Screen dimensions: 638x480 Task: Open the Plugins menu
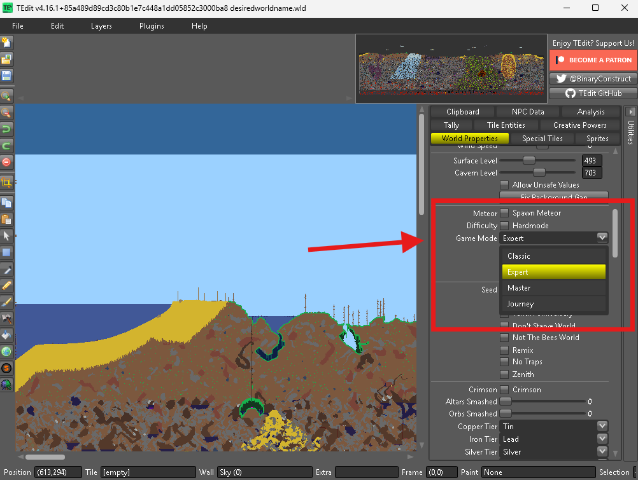(152, 26)
